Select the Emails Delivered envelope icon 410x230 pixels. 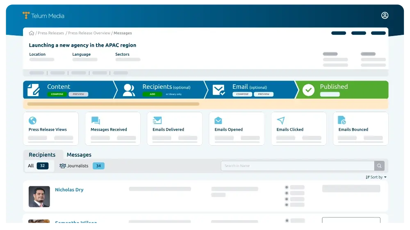[157, 120]
